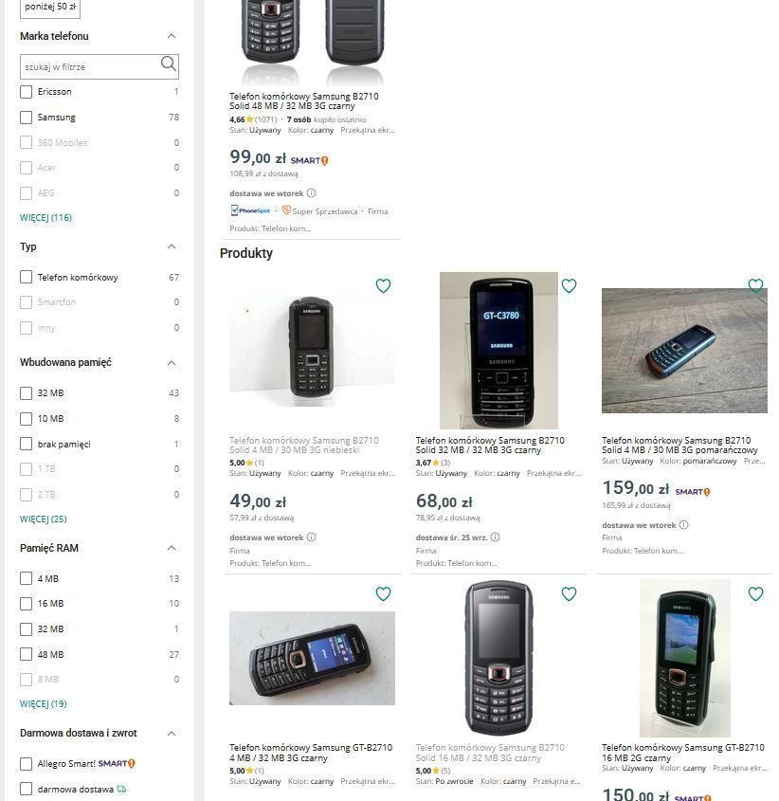
Task: Click heart on B2710 Solid 16 MB listing
Action: coord(569,594)
